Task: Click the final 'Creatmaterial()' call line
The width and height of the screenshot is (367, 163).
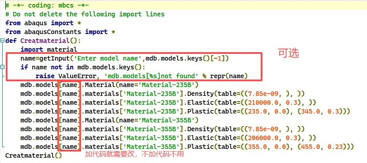Action: 34,155
